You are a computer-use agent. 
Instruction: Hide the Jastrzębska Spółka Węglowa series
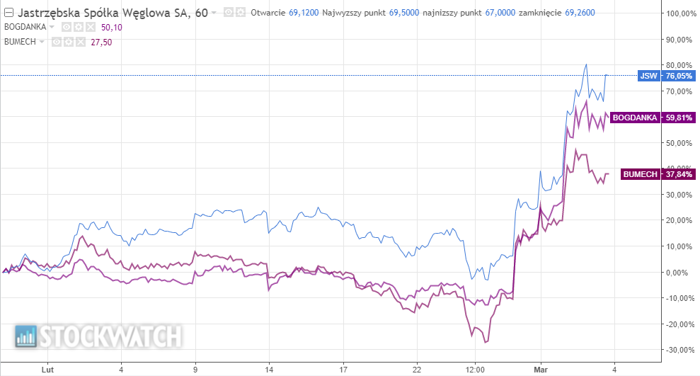229,13
